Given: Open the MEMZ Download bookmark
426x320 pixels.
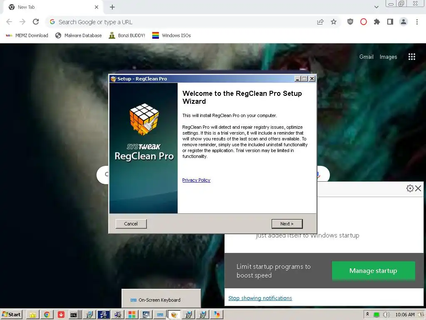Looking at the screenshot, I should 27,35.
